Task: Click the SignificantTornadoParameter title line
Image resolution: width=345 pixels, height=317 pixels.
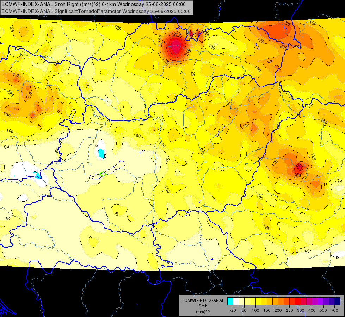Action: [96, 11]
